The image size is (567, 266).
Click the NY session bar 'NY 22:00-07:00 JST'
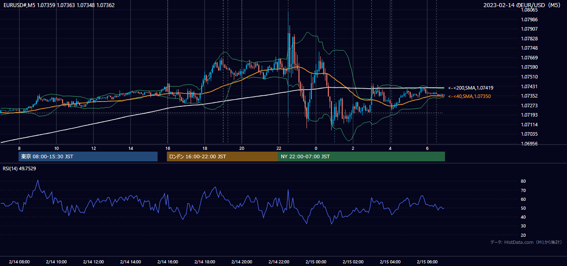coord(362,156)
